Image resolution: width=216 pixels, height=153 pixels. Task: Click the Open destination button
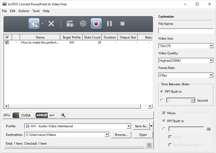143,135
